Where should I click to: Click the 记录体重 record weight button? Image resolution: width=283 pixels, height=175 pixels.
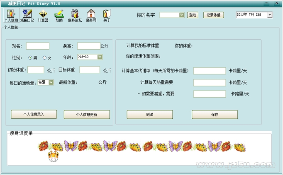coord(214,15)
